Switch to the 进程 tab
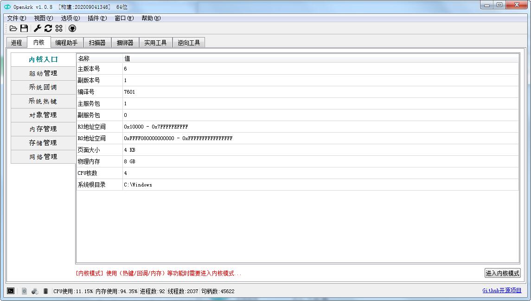Image resolution: width=531 pixels, height=301 pixels. pos(16,43)
